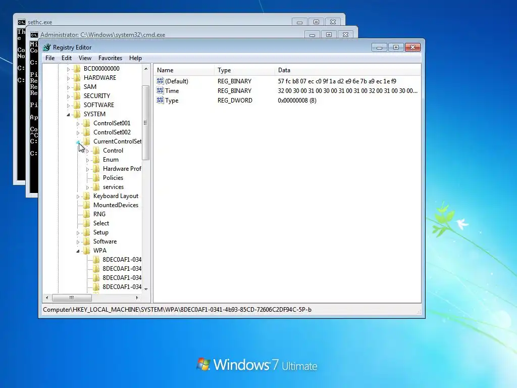Expand the services key
Viewport: 517px width, 388px height.
87,187
